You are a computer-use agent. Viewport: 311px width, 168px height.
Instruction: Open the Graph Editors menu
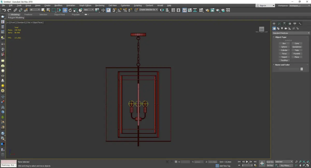[x=85, y=5]
